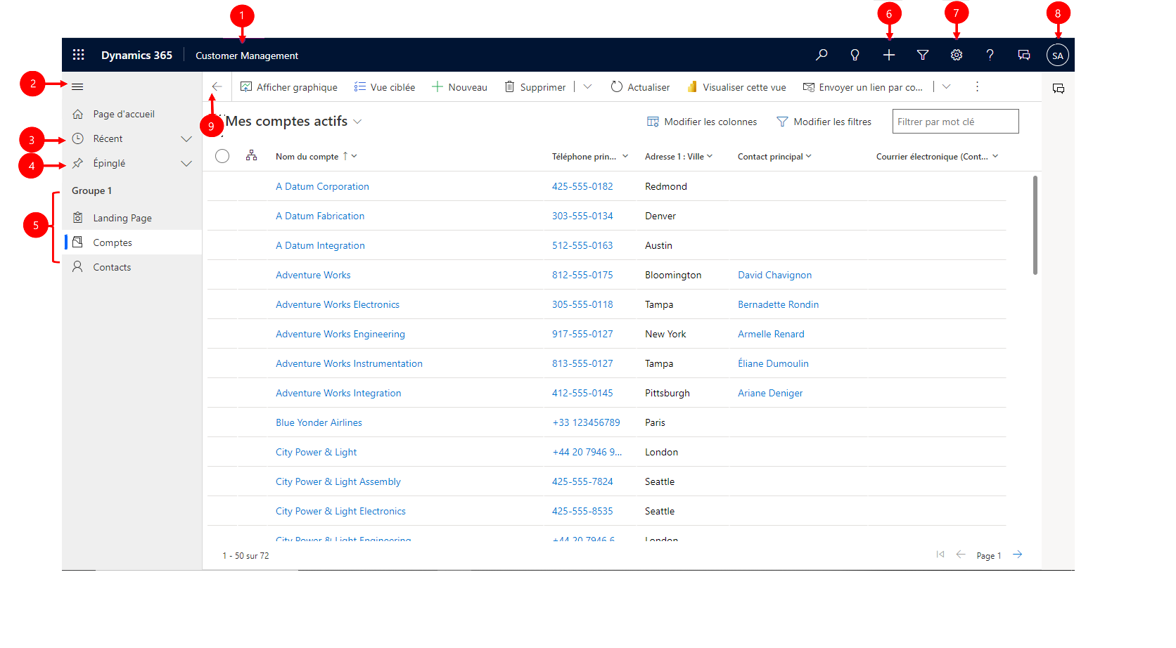Image resolution: width=1176 pixels, height=648 pixels.
Task: Toggle the select all rows circle
Action: [222, 156]
